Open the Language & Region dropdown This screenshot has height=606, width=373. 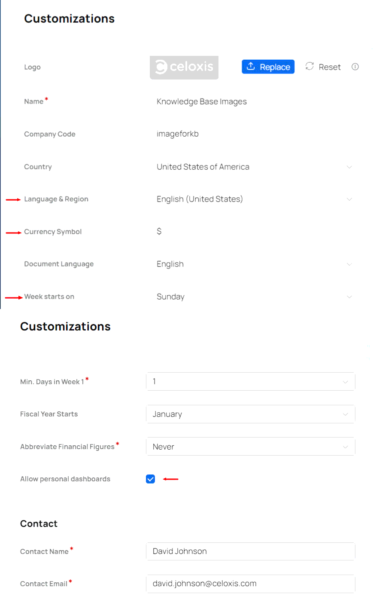click(253, 199)
